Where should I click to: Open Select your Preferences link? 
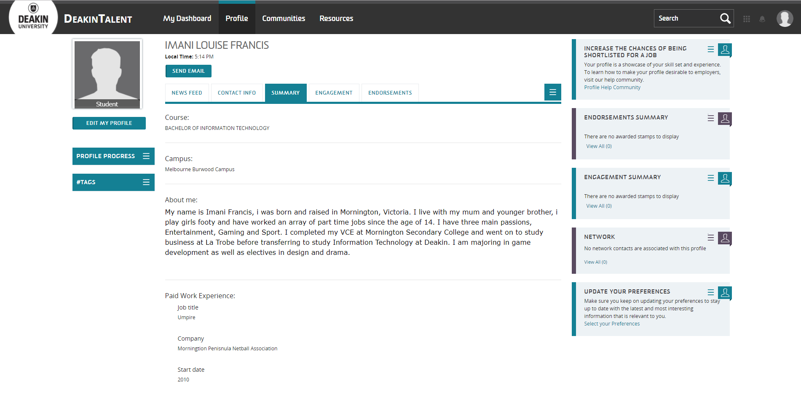(x=612, y=324)
